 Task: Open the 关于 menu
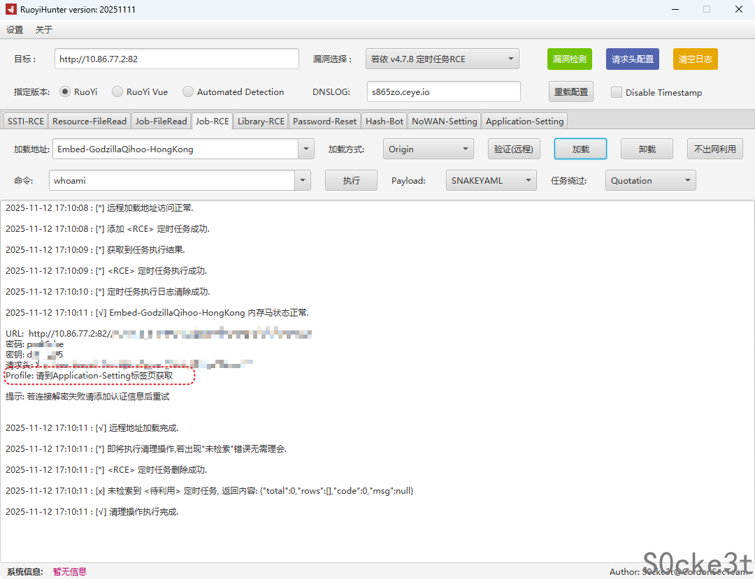pyautogui.click(x=44, y=30)
